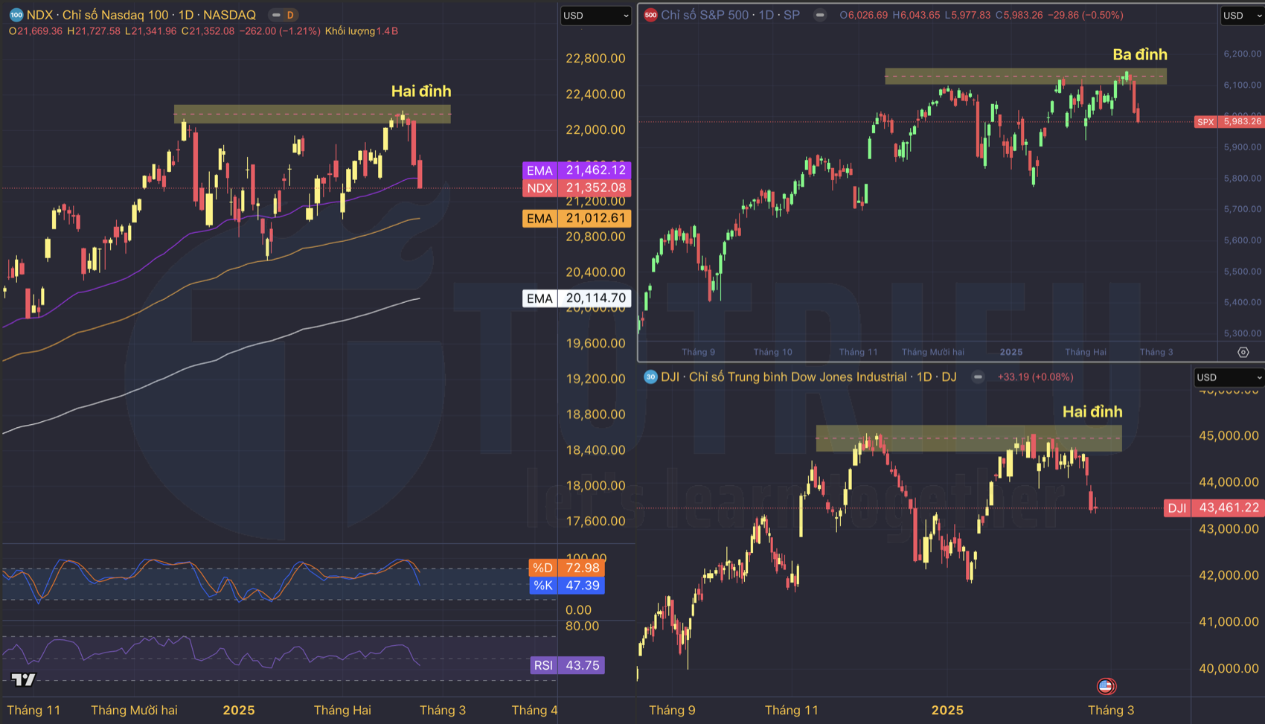Click 80.00 on the RSI pane scale
This screenshot has height=724, width=1265.
[x=582, y=626]
